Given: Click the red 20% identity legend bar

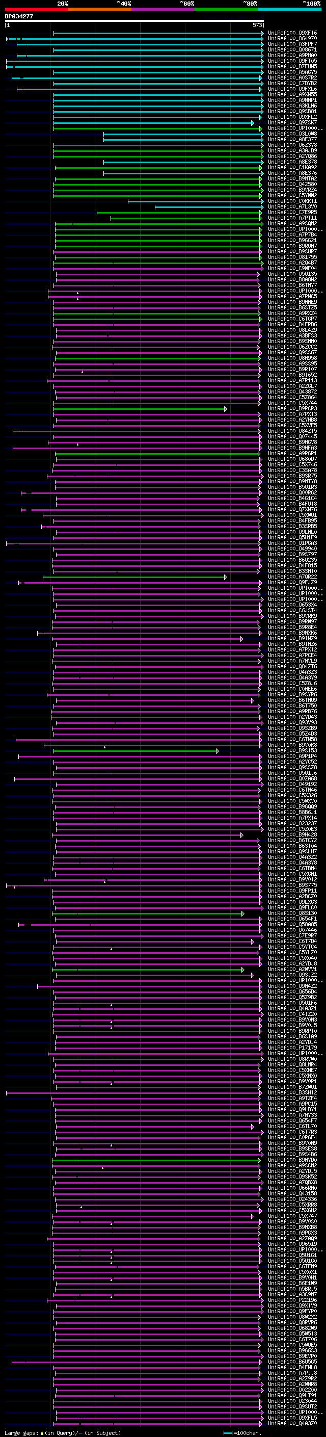Looking at the screenshot, I should click(x=36, y=10).
